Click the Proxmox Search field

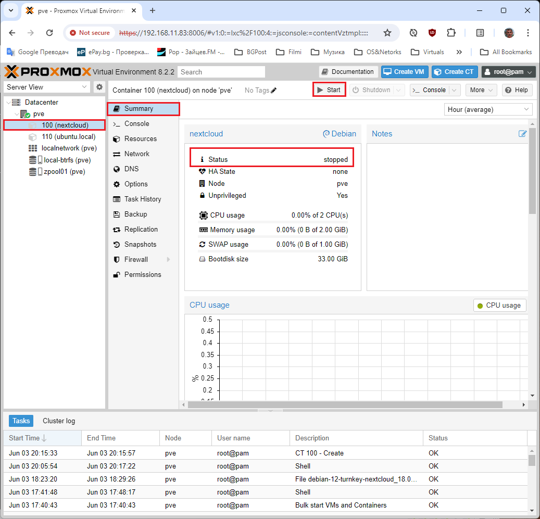click(221, 72)
